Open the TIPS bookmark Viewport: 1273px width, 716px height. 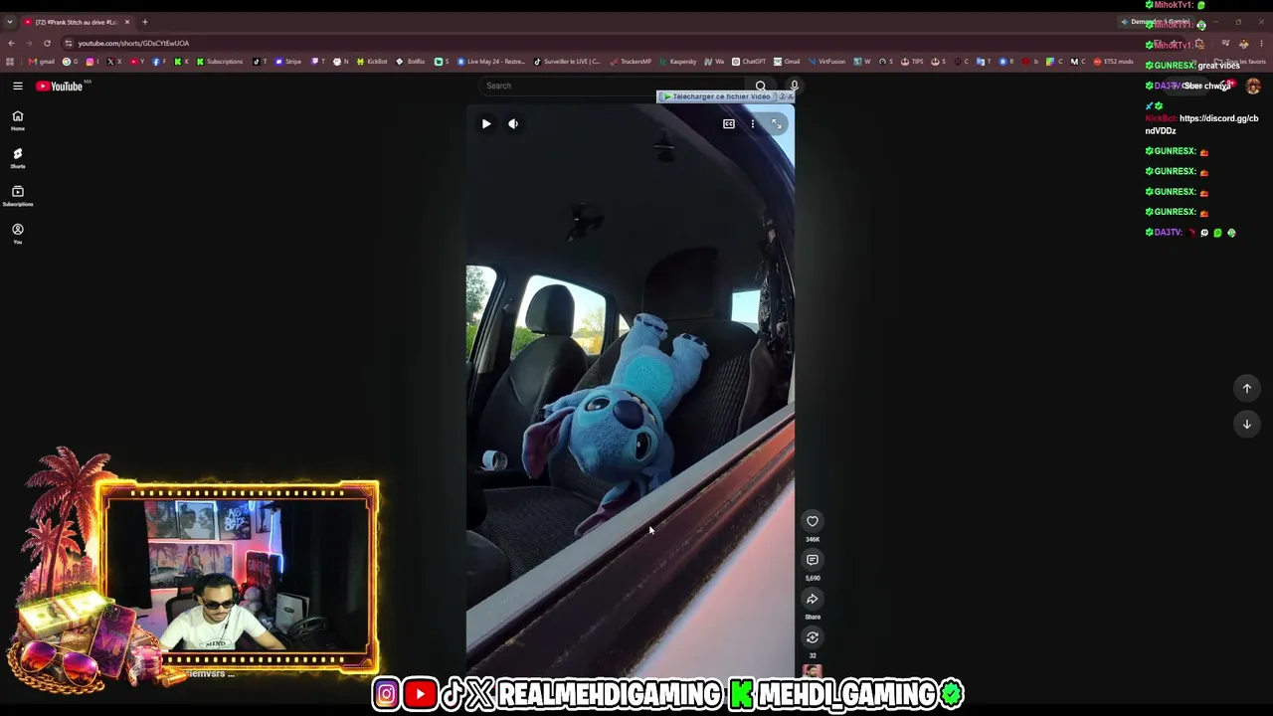click(911, 62)
